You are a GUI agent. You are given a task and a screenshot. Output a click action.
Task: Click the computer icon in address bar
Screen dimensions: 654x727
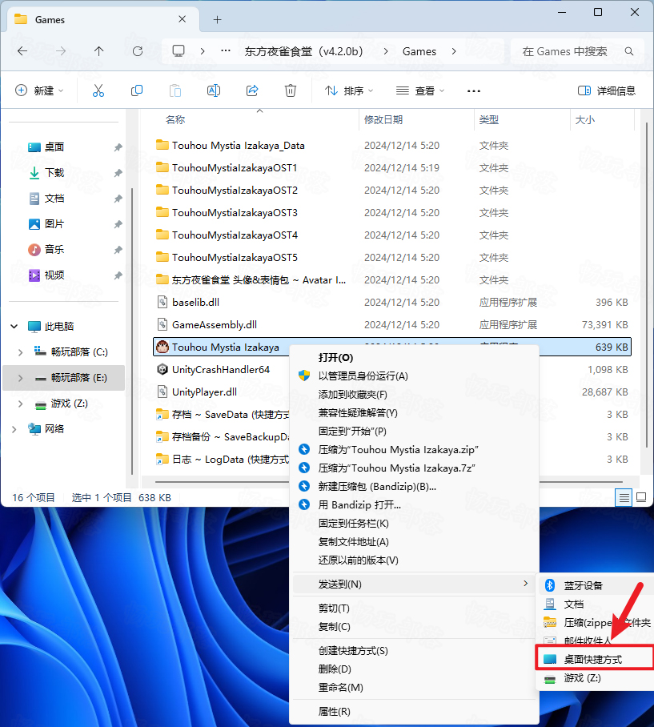click(179, 51)
